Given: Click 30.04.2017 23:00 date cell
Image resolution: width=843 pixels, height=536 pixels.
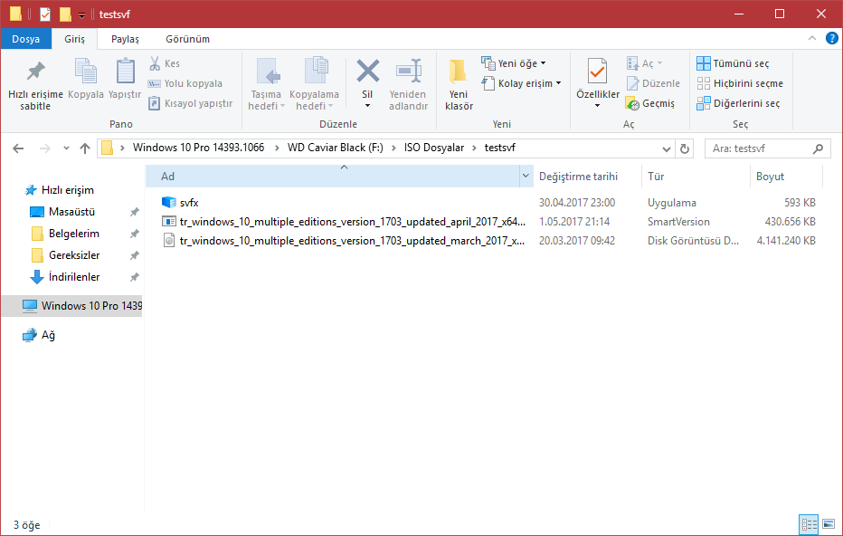Looking at the screenshot, I should [577, 203].
